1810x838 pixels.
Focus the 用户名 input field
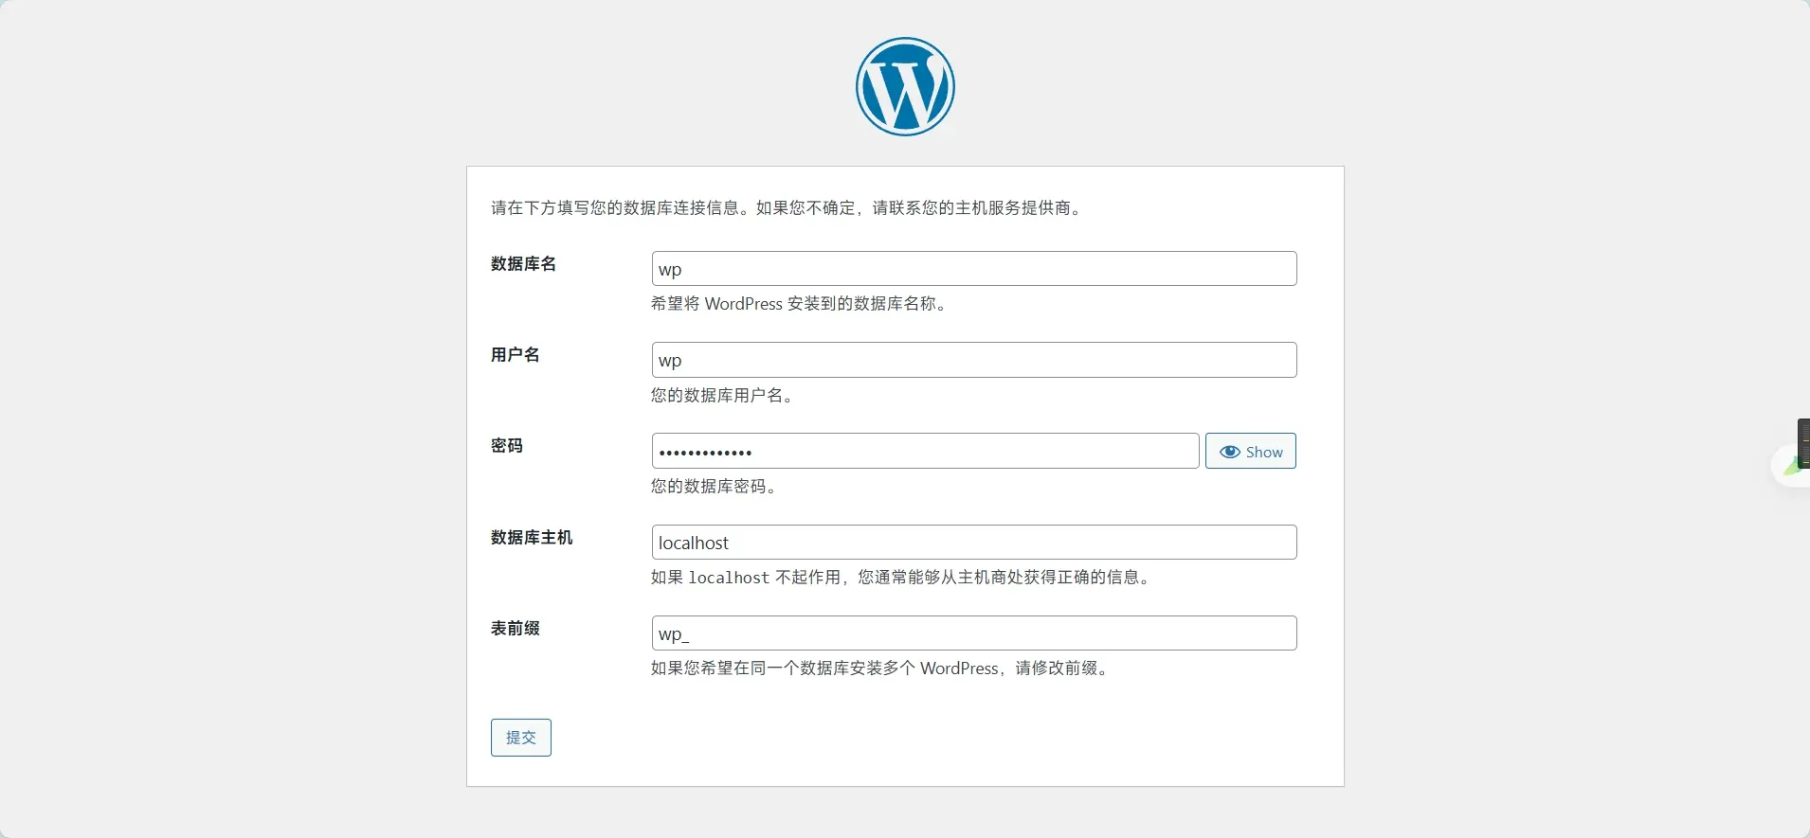974,360
